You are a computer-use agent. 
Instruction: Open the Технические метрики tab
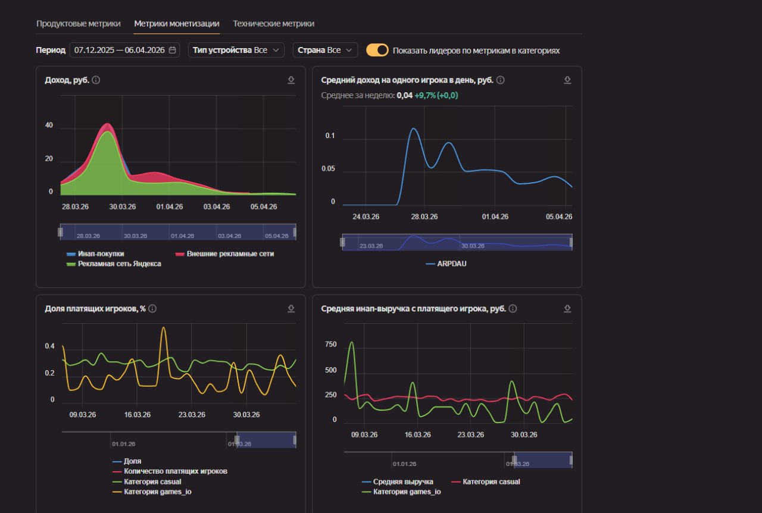pos(273,24)
